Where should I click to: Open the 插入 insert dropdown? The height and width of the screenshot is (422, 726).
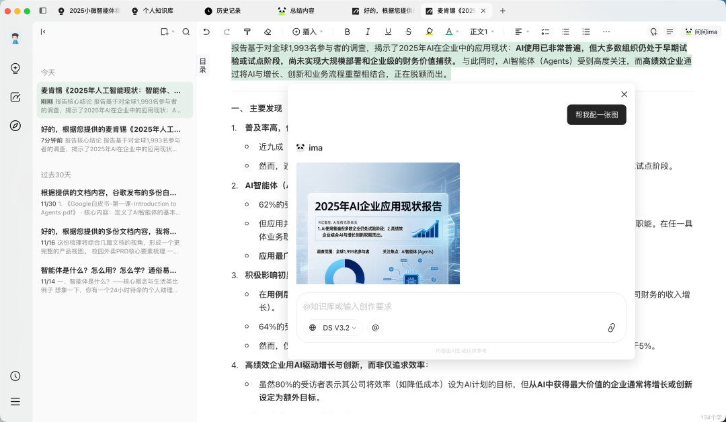[309, 32]
